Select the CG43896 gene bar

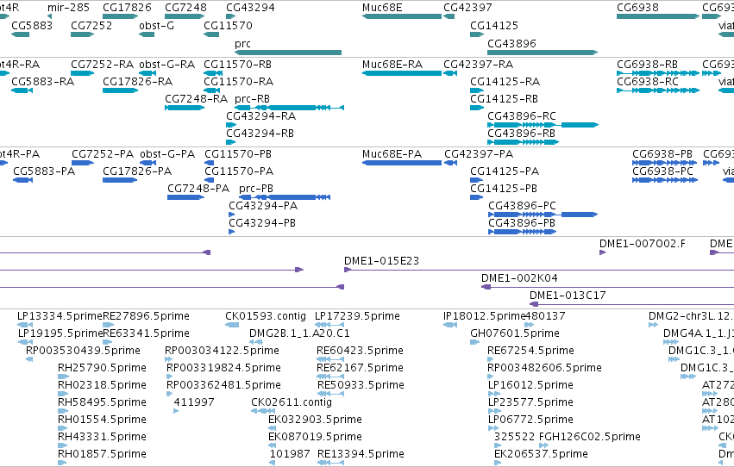(543, 53)
